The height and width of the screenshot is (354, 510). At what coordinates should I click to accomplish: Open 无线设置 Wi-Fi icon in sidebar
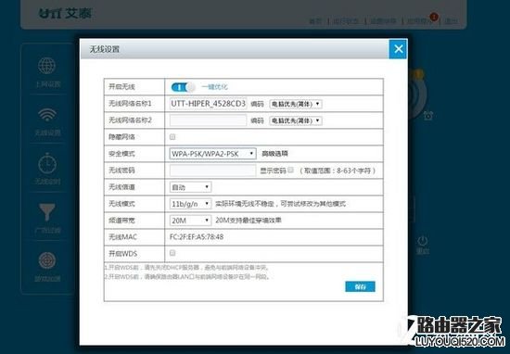click(x=47, y=115)
